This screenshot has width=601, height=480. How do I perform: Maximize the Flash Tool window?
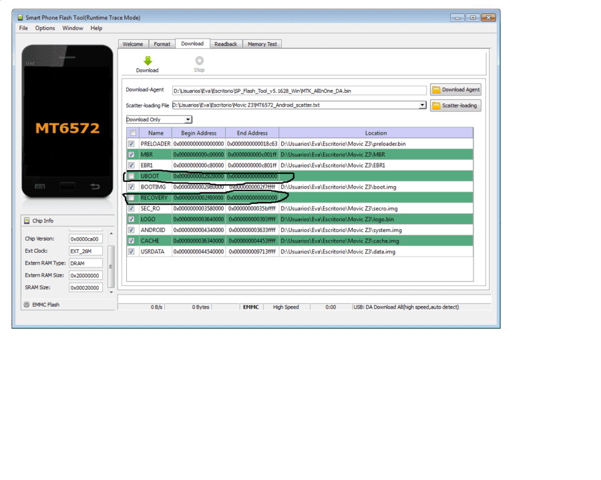click(473, 17)
